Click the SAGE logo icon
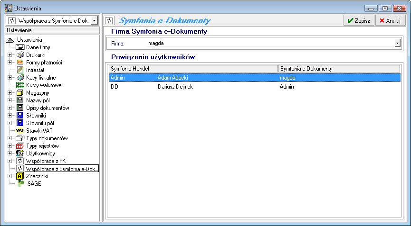411x226 pixels. click(x=21, y=184)
